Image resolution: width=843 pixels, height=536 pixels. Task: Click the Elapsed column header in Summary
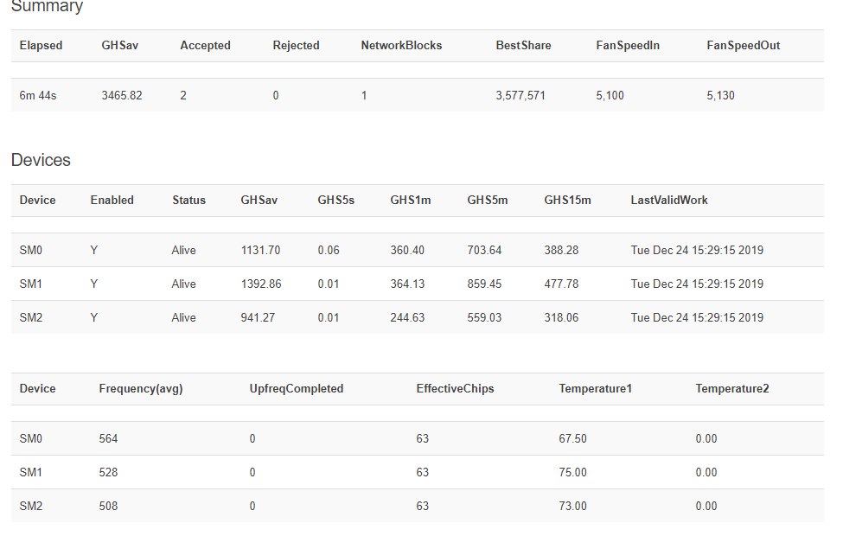[41, 46]
